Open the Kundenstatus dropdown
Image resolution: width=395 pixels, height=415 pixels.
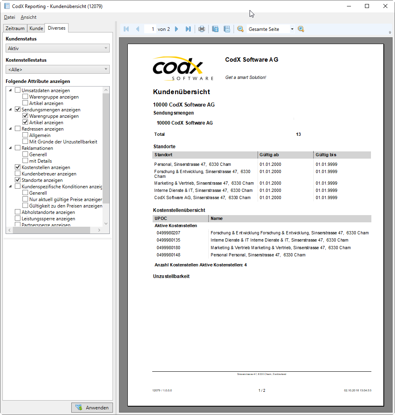click(x=57, y=48)
